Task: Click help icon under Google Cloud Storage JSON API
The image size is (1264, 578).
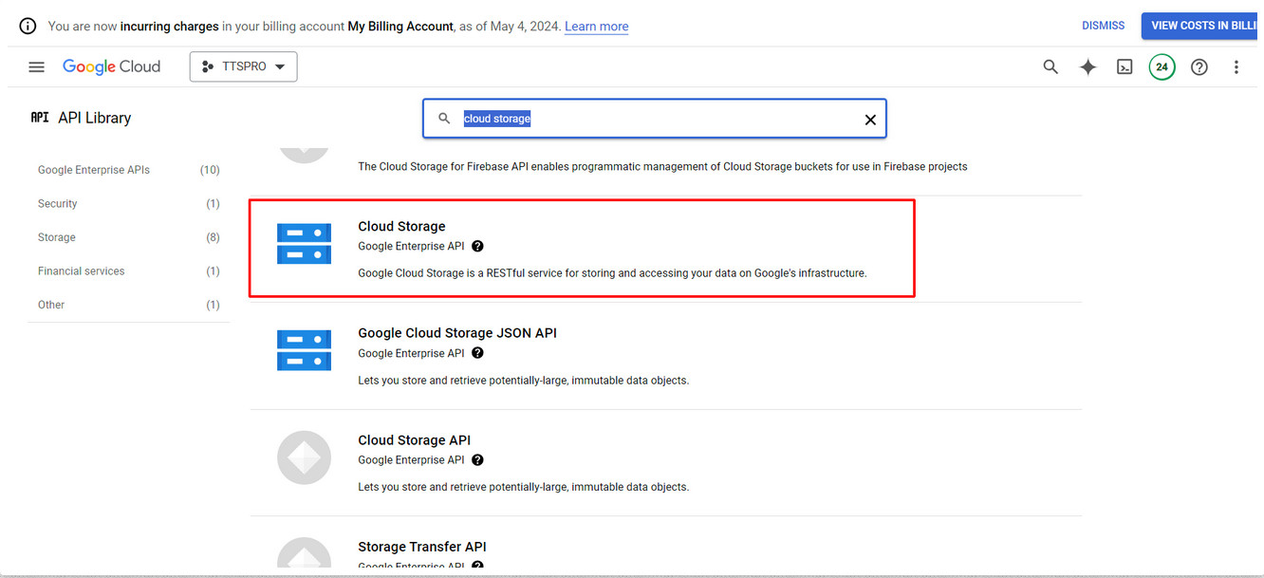Action: (477, 353)
